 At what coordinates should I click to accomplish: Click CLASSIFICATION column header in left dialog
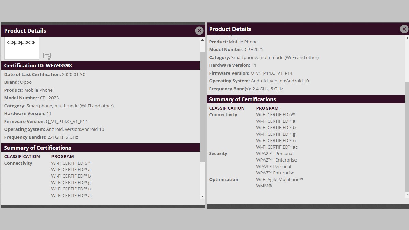[x=22, y=156]
